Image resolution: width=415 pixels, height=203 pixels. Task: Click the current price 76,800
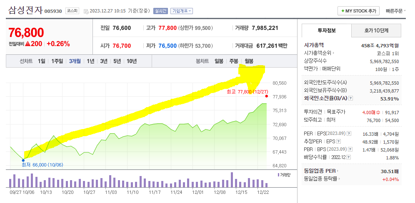click(x=26, y=32)
